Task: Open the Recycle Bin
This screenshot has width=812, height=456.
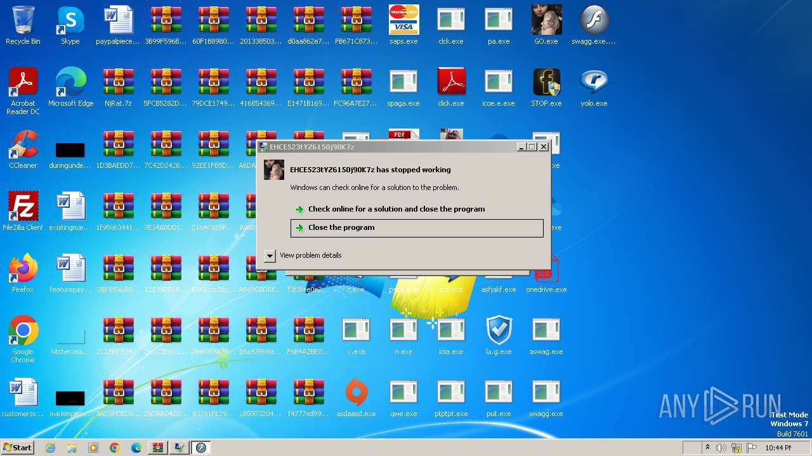Action: (23, 25)
